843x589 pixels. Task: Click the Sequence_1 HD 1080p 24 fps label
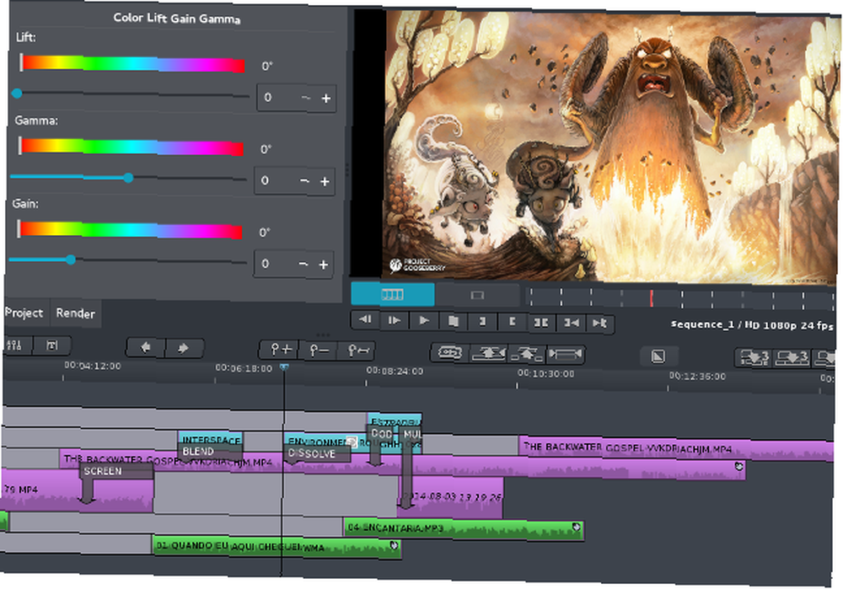tap(752, 324)
